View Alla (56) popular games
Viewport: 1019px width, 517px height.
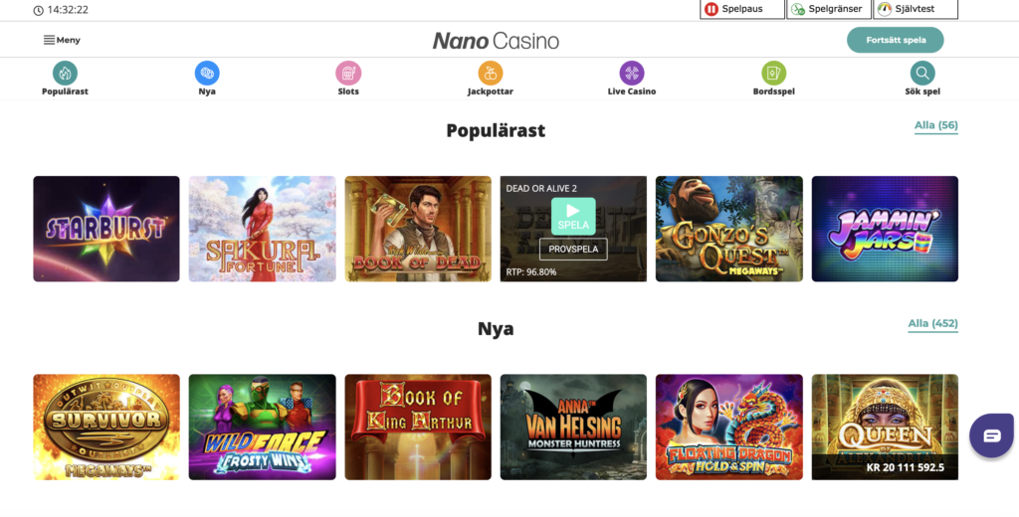935,125
